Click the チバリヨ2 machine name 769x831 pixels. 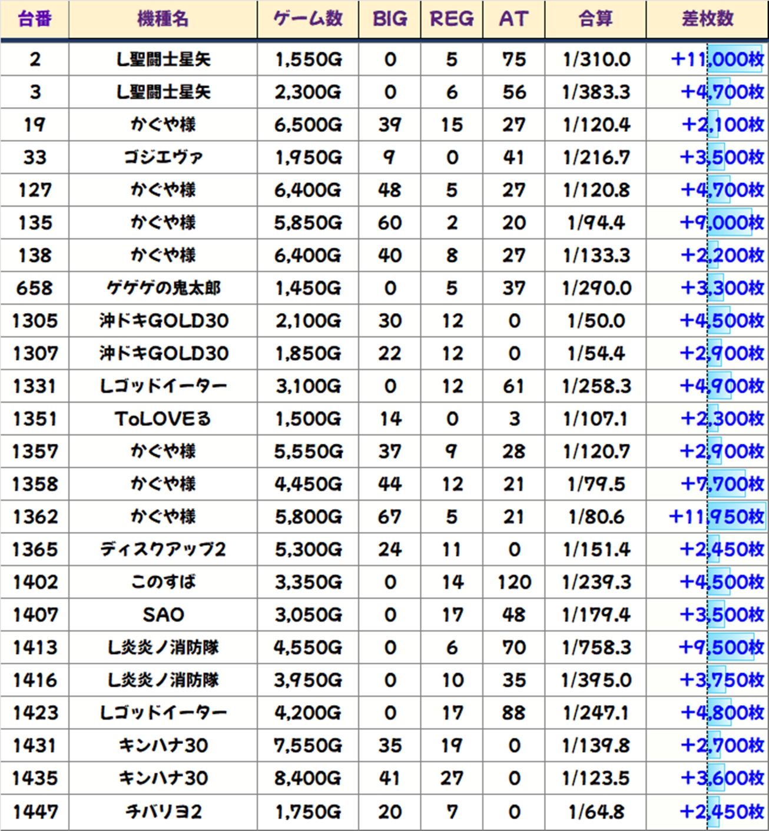coord(163,812)
